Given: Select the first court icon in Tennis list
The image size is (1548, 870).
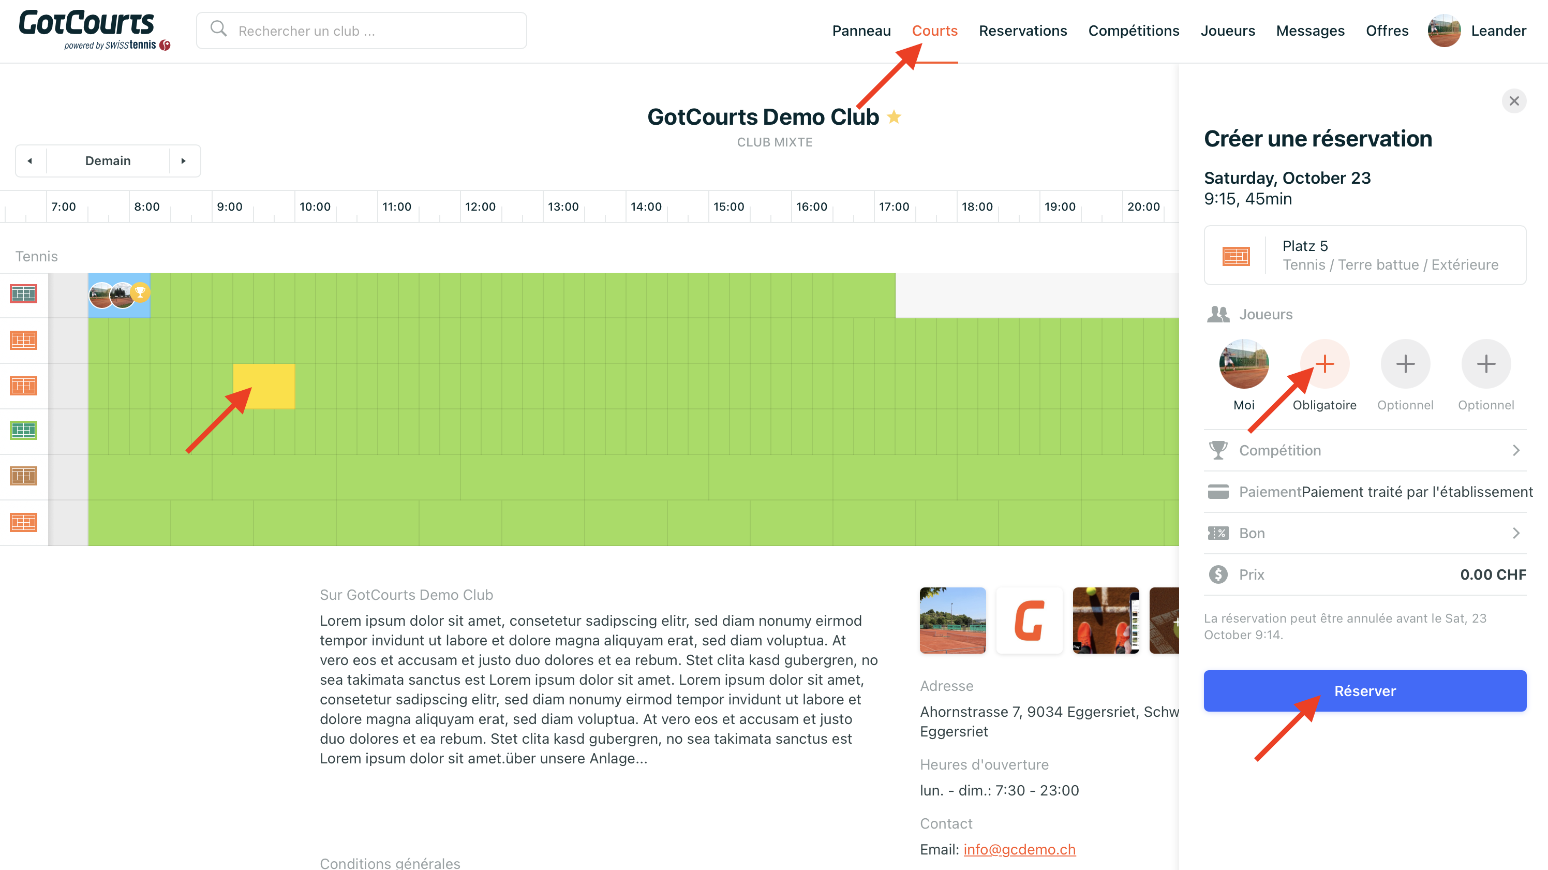Looking at the screenshot, I should (23, 294).
